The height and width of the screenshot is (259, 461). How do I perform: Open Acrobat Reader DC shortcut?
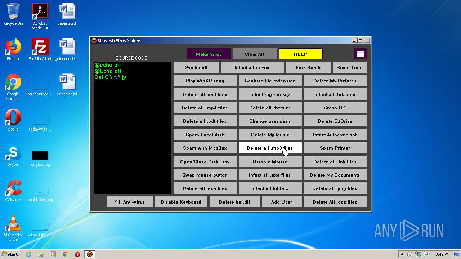[40, 17]
